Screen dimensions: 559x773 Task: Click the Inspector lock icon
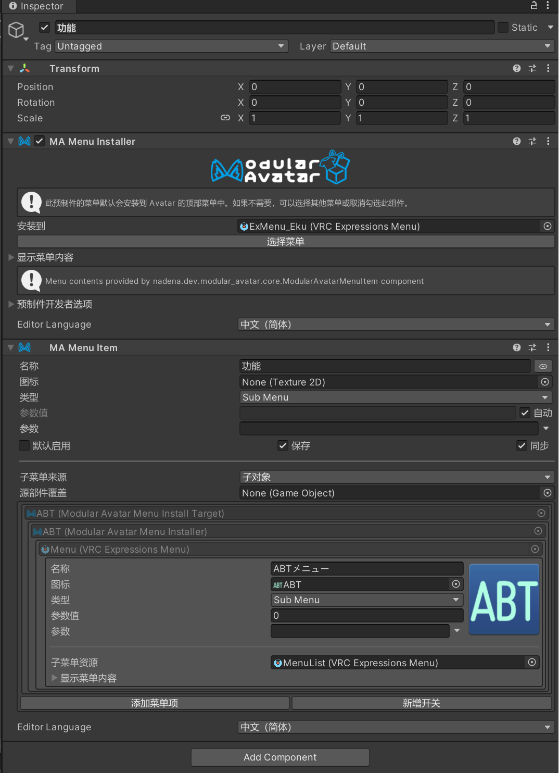point(533,5)
